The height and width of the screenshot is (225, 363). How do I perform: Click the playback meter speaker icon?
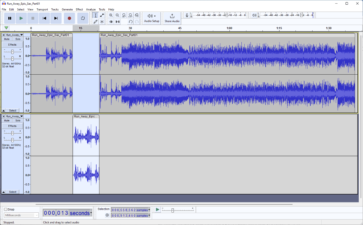point(254,15)
